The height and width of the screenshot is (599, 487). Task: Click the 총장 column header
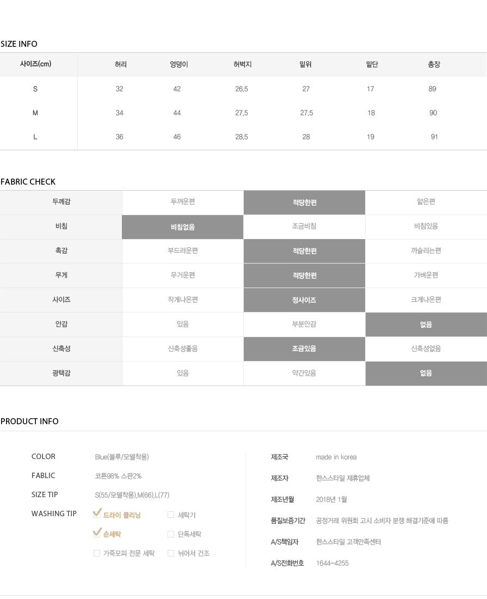434,65
